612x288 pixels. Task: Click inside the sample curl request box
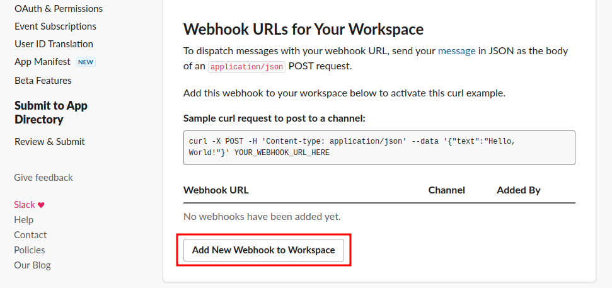[x=379, y=147]
